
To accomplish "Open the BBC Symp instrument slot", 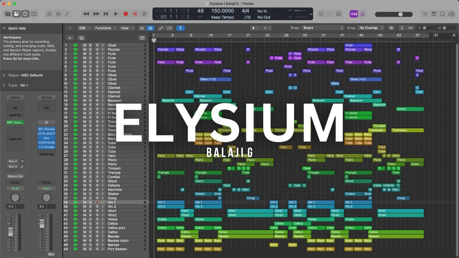I will tap(15, 123).
